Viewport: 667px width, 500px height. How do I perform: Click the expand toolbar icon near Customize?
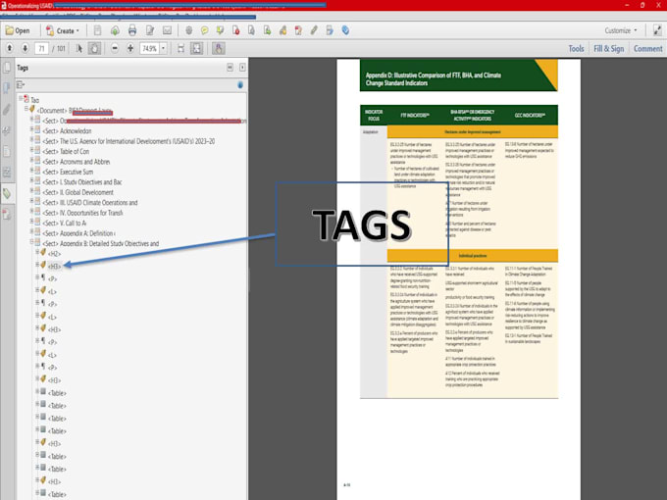(x=657, y=30)
